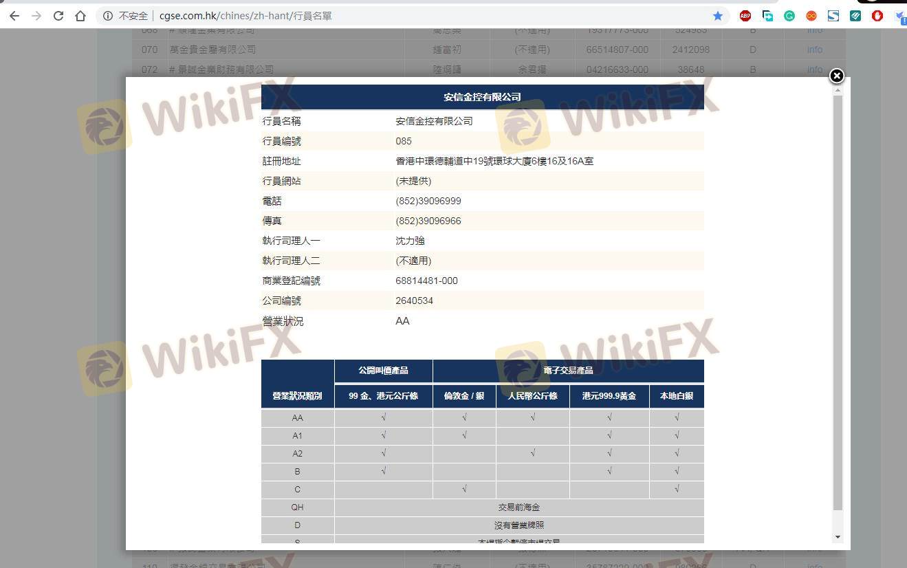Select the C category row label
The width and height of the screenshot is (907, 568).
click(x=297, y=489)
